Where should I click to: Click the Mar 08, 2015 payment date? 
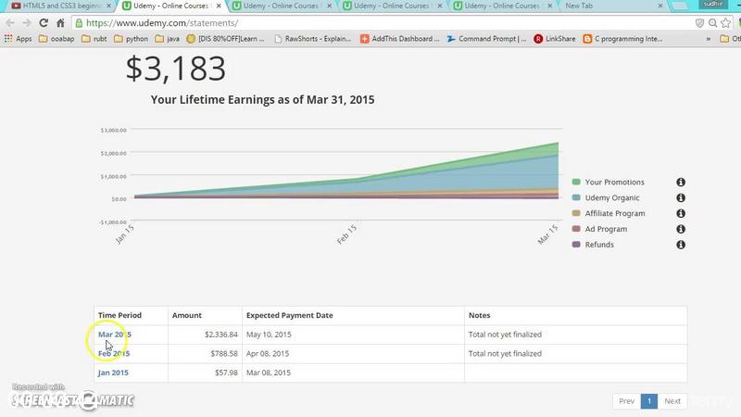click(x=268, y=373)
